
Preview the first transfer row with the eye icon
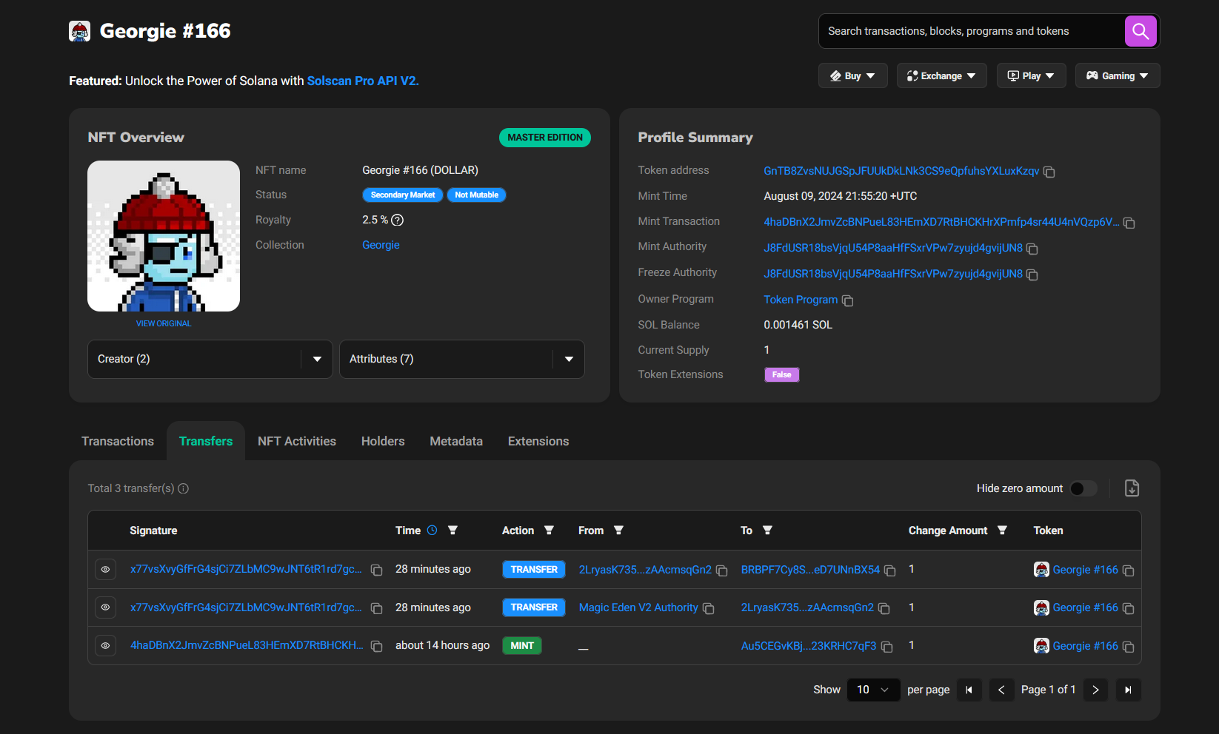[x=105, y=569]
